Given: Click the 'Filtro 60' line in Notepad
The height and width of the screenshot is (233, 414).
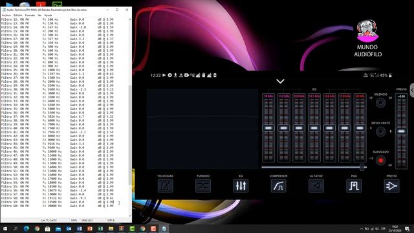Looking at the screenshot, I should pyautogui.click(x=58, y=206).
